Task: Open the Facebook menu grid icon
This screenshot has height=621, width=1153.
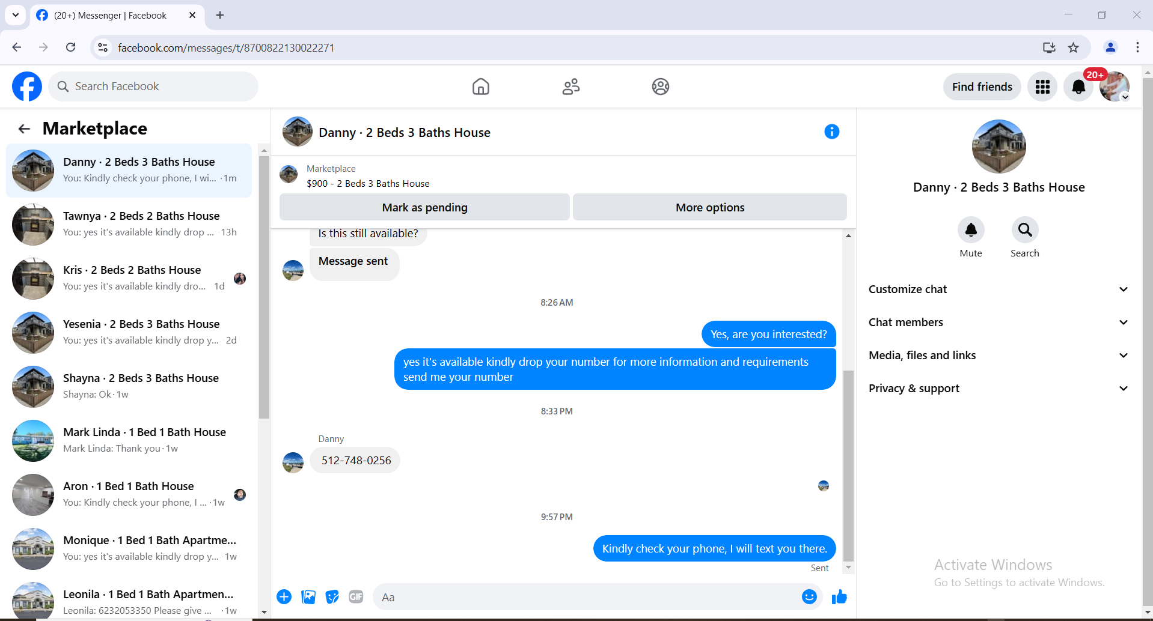Action: tap(1042, 87)
